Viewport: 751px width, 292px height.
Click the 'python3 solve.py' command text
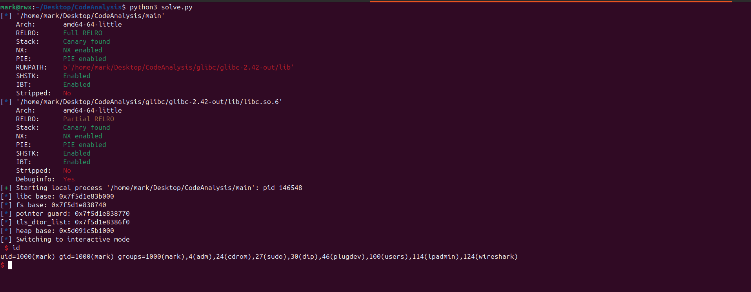161,7
